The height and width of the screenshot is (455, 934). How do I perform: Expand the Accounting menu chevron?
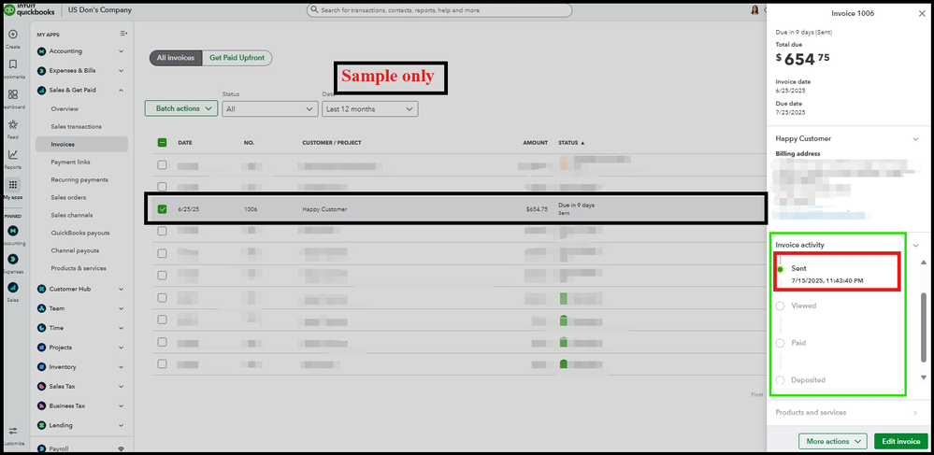click(x=121, y=51)
